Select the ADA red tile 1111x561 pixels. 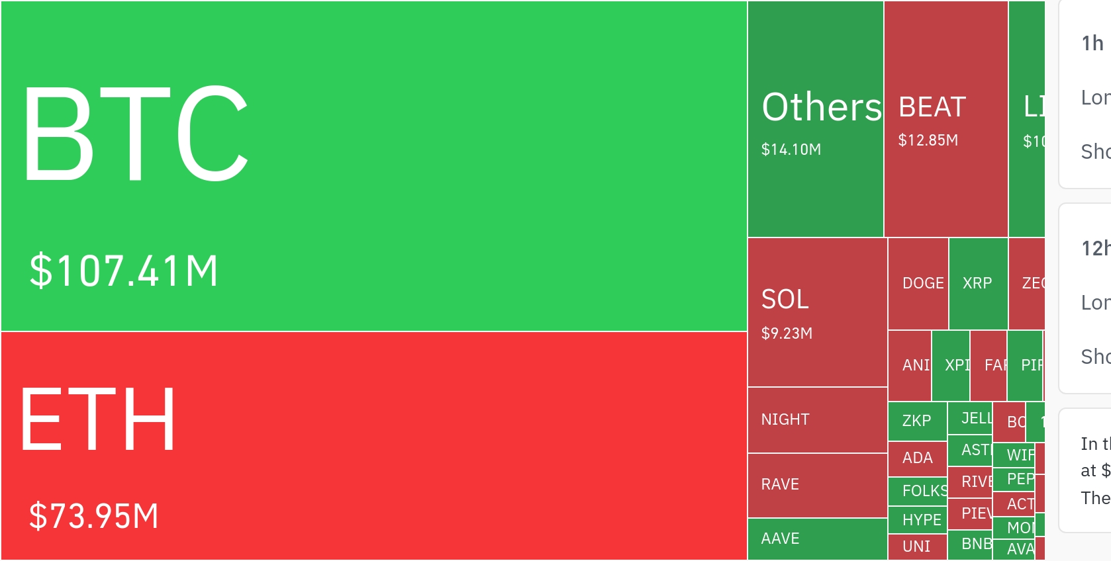coord(917,458)
